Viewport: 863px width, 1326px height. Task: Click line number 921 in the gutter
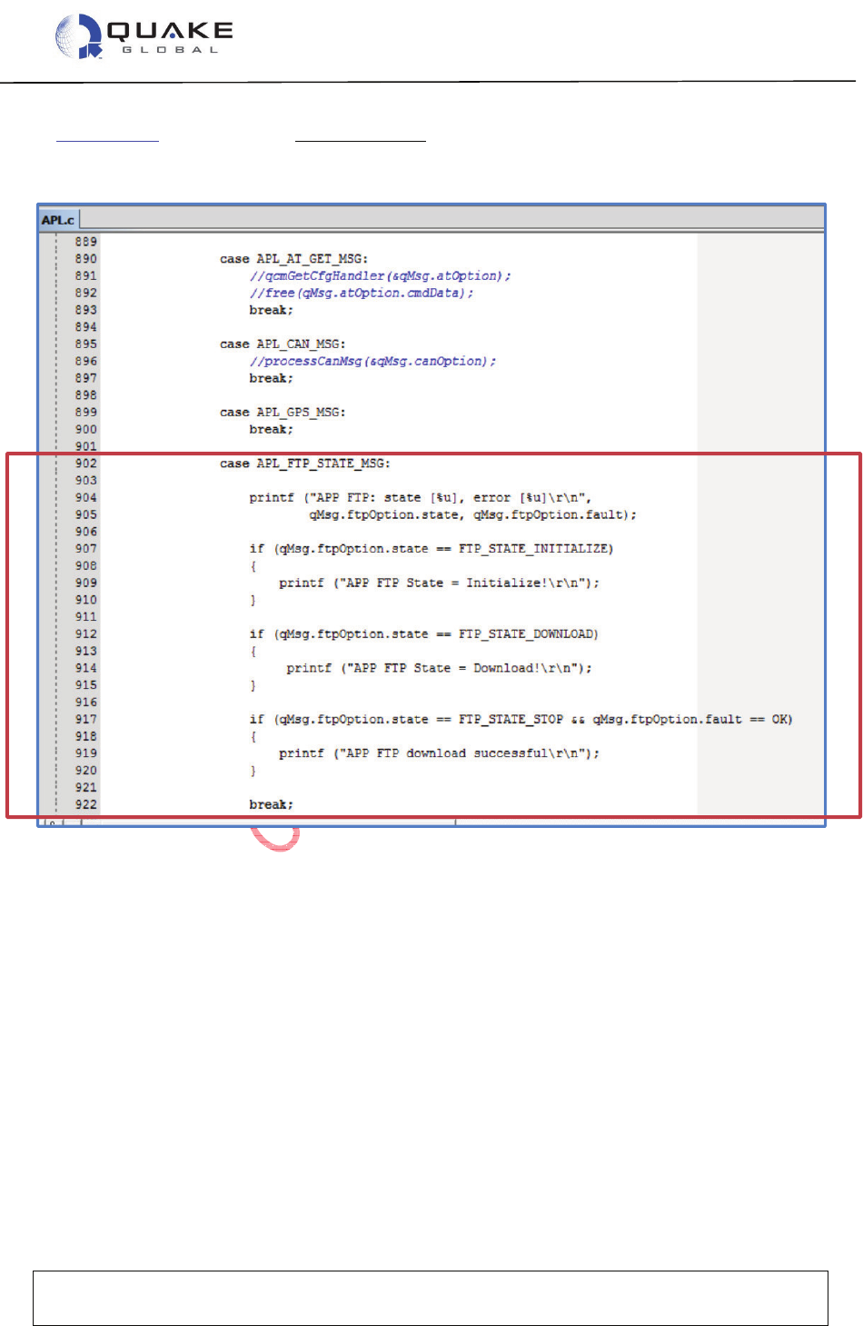[x=86, y=788]
